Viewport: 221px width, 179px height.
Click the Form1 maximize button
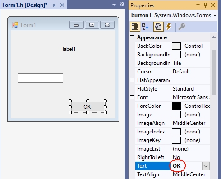pos(92,25)
